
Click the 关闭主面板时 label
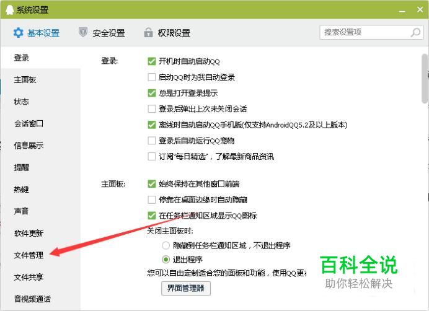(x=170, y=231)
